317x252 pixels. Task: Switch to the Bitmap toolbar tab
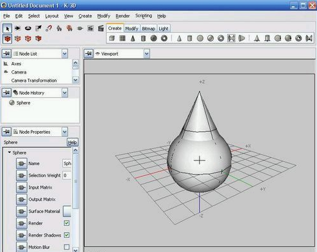[x=148, y=29]
